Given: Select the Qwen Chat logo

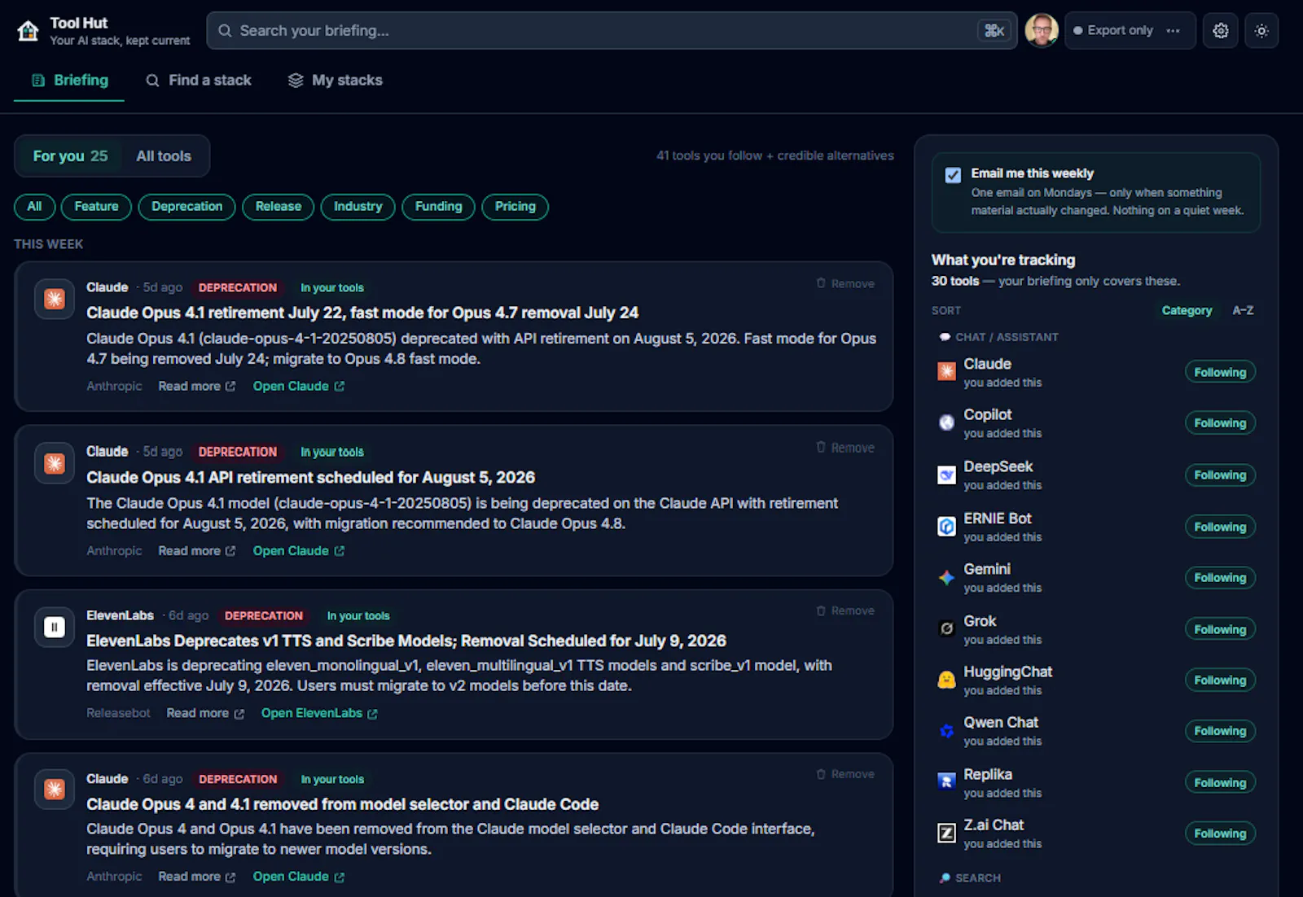Looking at the screenshot, I should [x=946, y=731].
